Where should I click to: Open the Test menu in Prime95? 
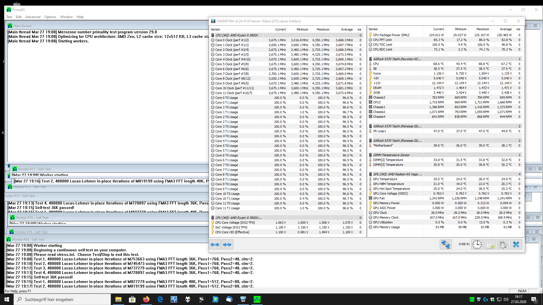[9, 17]
